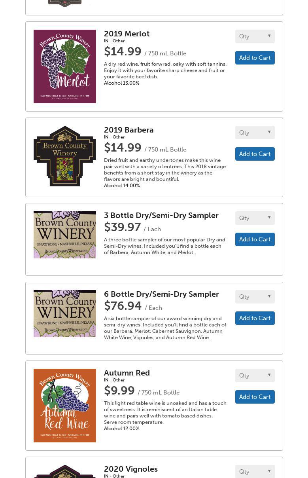Open the 2019 Merlot label image
Screen dimensions: 308x478
pos(65,66)
